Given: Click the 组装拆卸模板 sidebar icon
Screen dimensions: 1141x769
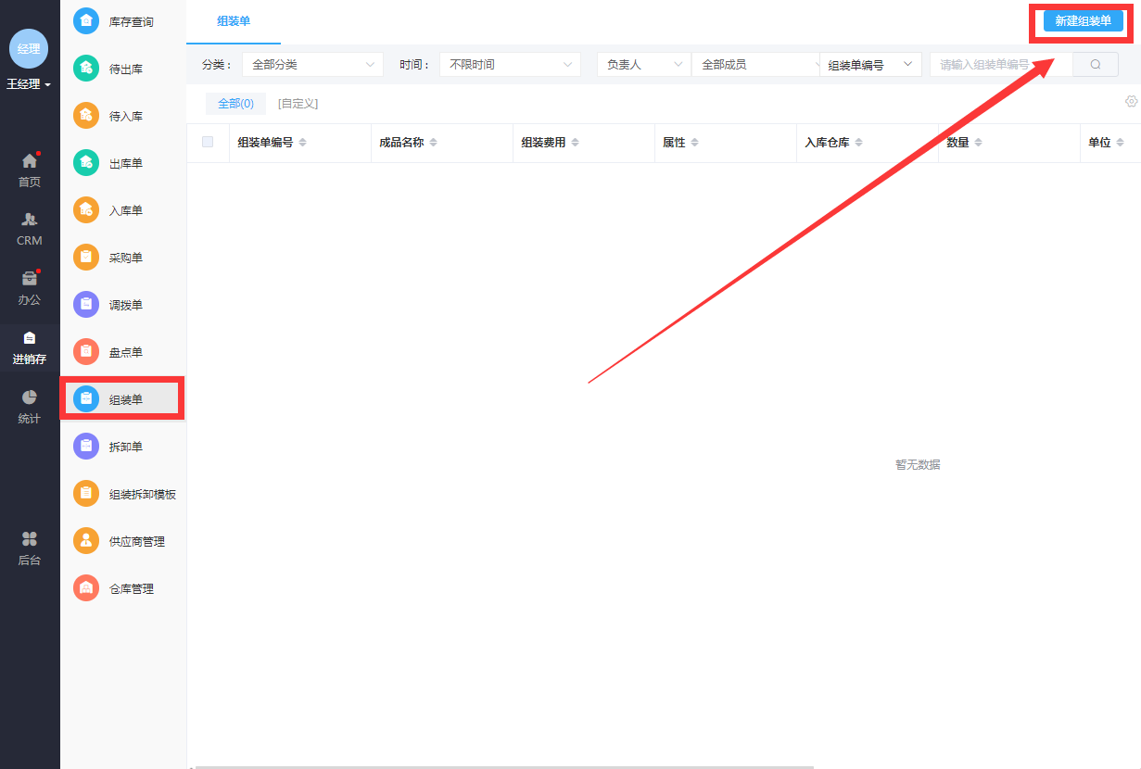Looking at the screenshot, I should click(x=86, y=494).
